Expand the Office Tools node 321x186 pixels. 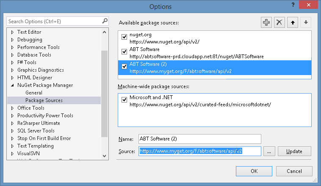tap(12, 108)
